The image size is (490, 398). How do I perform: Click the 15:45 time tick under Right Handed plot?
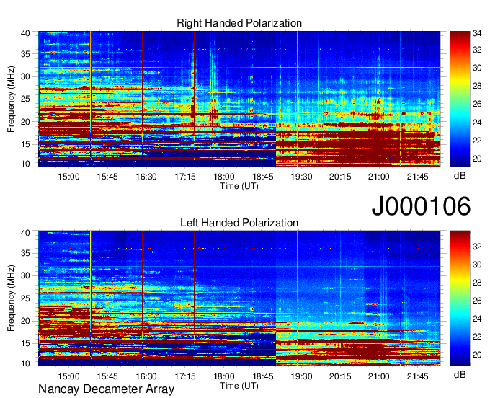coord(107,177)
